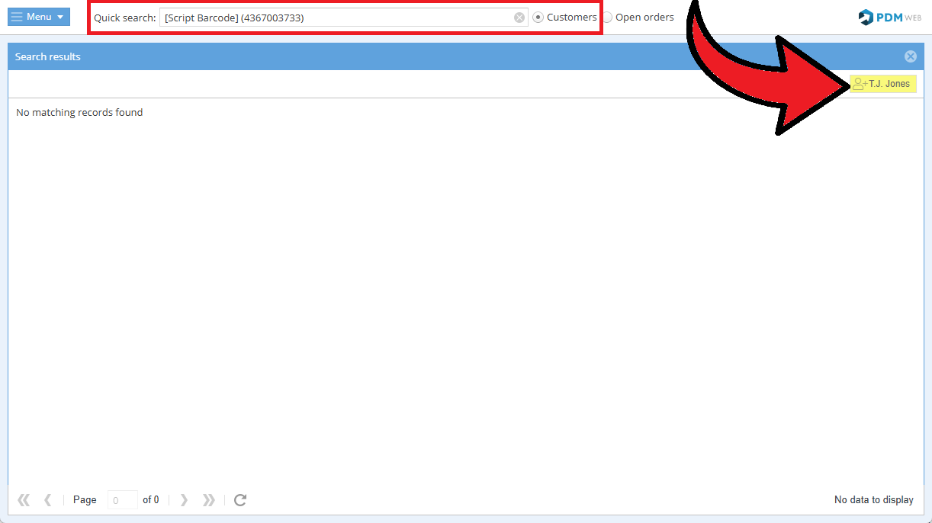Refresh the search results grid

click(240, 500)
